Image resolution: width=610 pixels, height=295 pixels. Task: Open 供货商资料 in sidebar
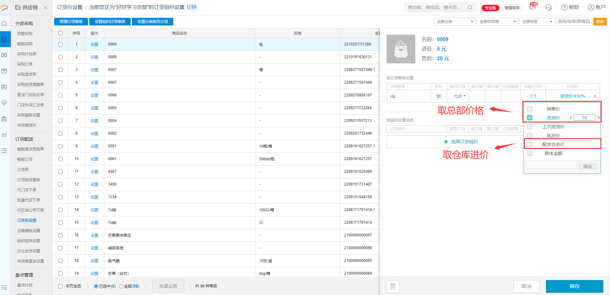click(27, 125)
